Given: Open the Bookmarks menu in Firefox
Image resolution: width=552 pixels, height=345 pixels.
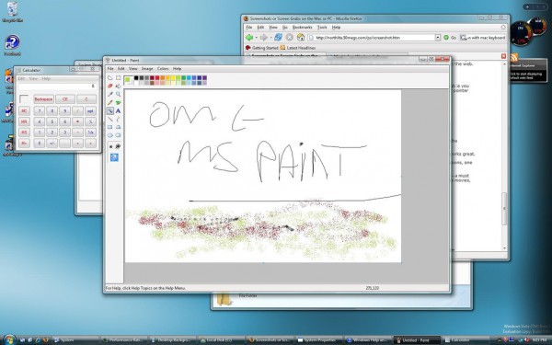Looking at the screenshot, I should 303,27.
